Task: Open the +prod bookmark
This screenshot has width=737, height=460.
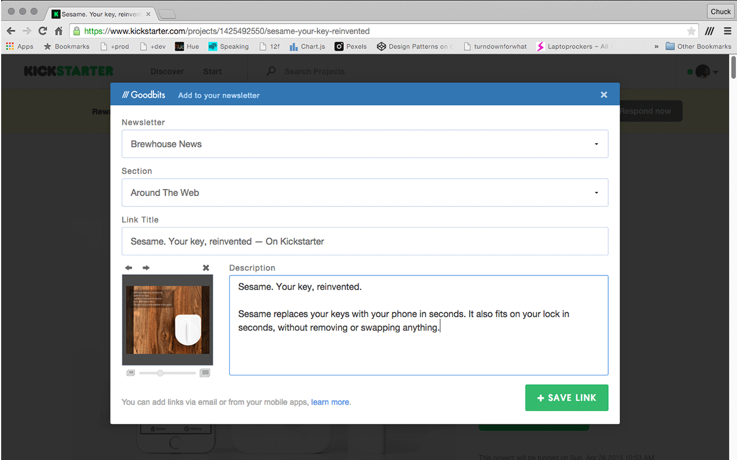Action: pyautogui.click(x=114, y=47)
